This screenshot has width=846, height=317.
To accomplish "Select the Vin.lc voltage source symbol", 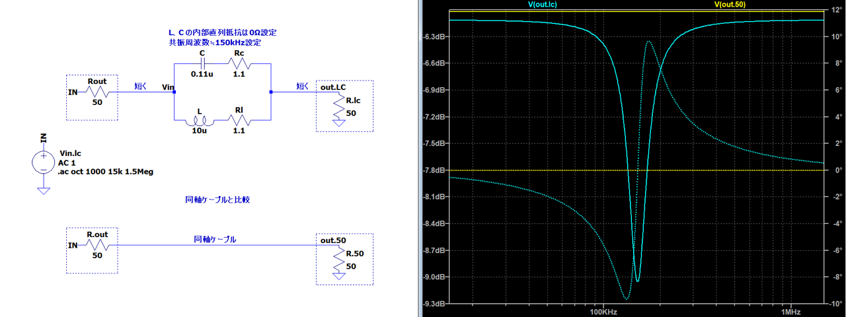I will [x=44, y=163].
